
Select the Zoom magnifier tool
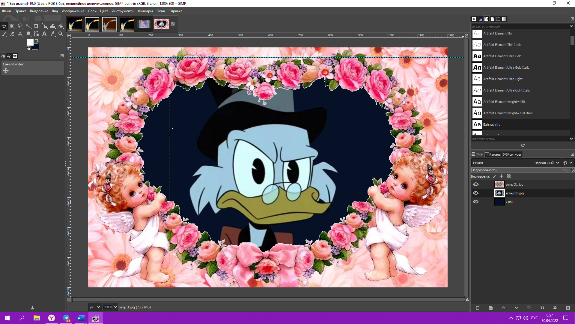click(61, 34)
